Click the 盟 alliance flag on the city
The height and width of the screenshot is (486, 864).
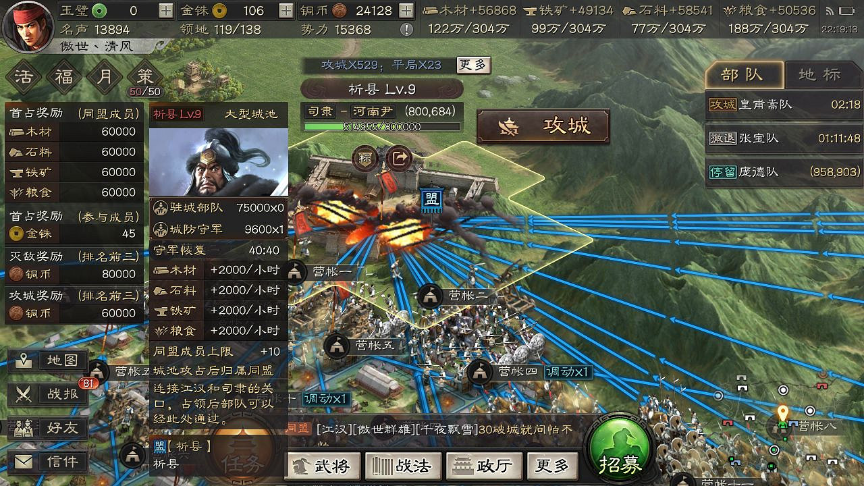431,200
